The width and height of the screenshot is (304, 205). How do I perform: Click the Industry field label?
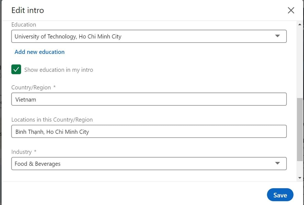point(21,152)
